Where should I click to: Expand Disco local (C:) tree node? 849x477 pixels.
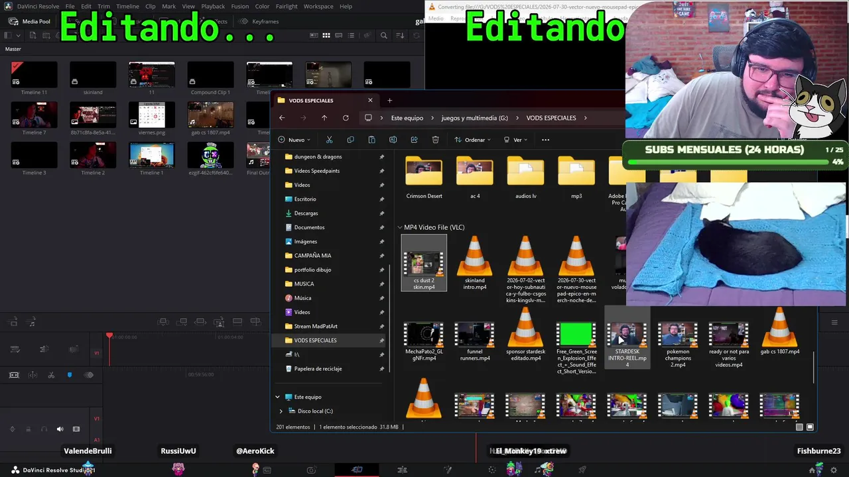pyautogui.click(x=281, y=411)
